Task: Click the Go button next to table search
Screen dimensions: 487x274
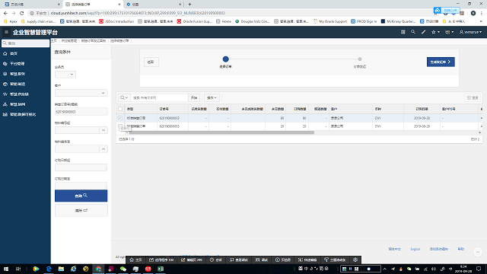Action: pyautogui.click(x=194, y=97)
